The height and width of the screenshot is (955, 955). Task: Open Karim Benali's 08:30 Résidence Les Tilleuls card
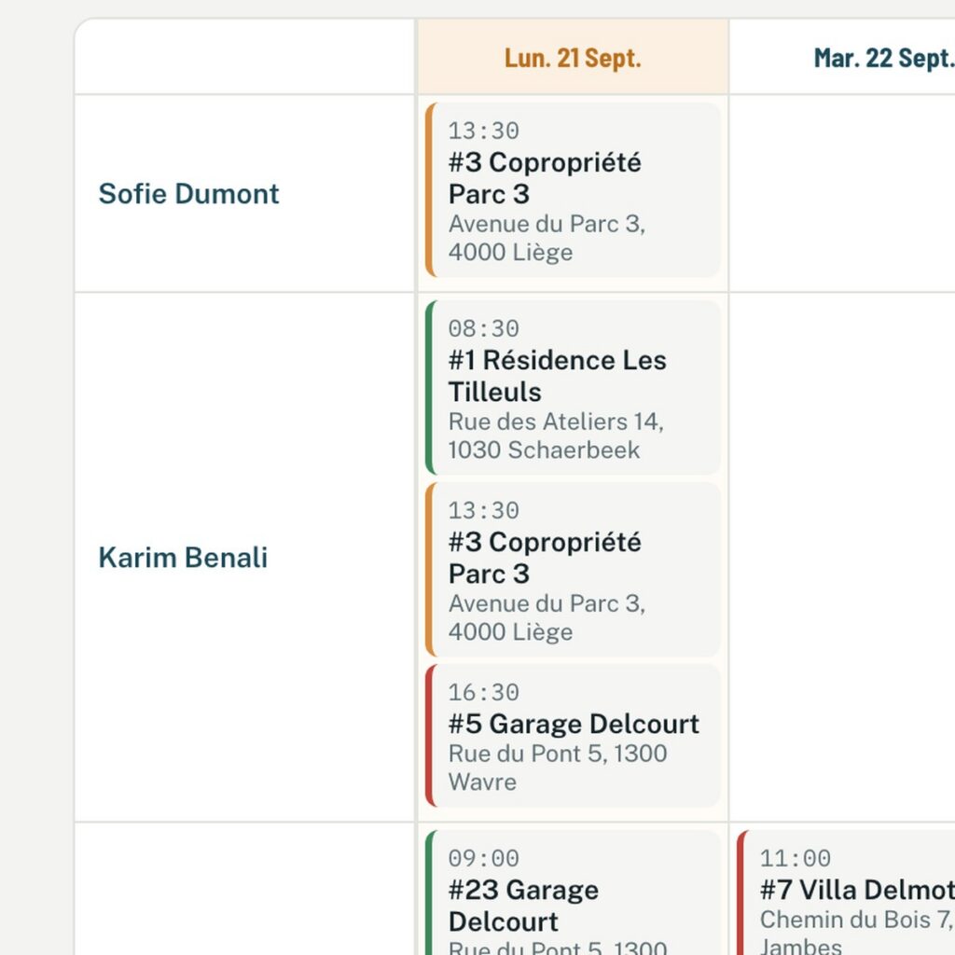573,387
